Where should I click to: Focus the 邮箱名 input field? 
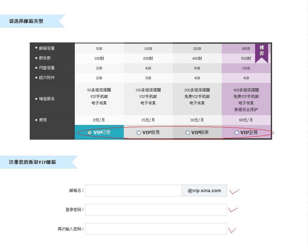point(133,191)
